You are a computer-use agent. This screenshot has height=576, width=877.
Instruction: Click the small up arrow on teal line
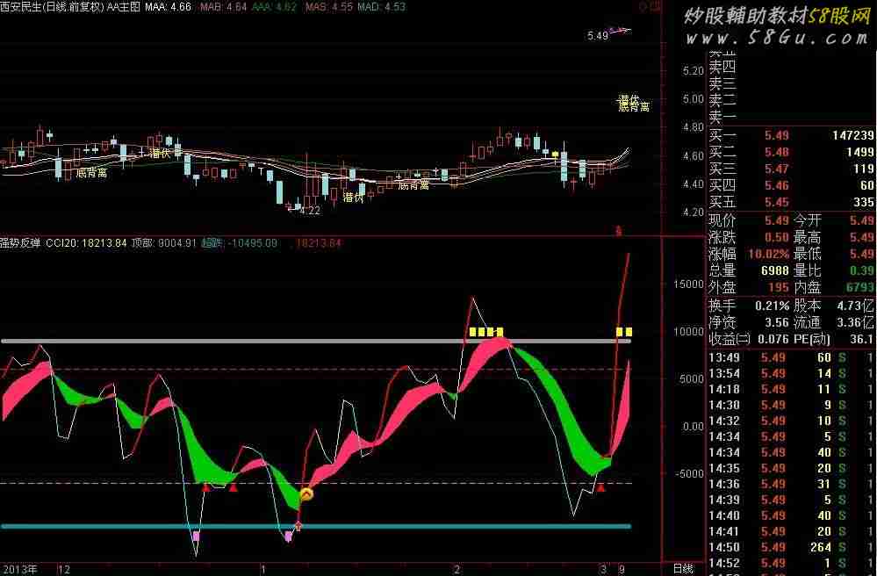click(x=298, y=526)
